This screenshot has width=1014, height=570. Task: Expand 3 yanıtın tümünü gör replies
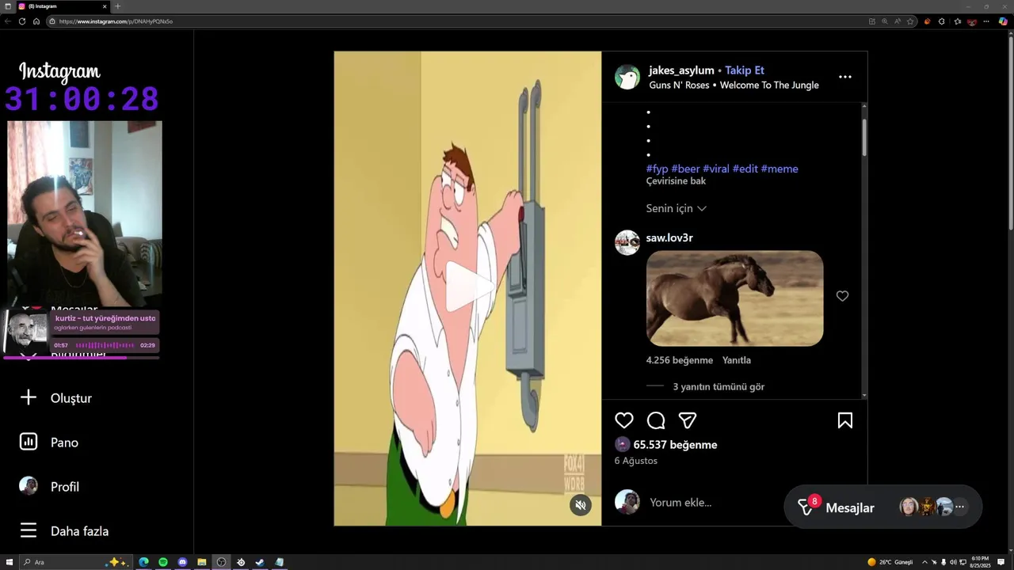click(719, 386)
